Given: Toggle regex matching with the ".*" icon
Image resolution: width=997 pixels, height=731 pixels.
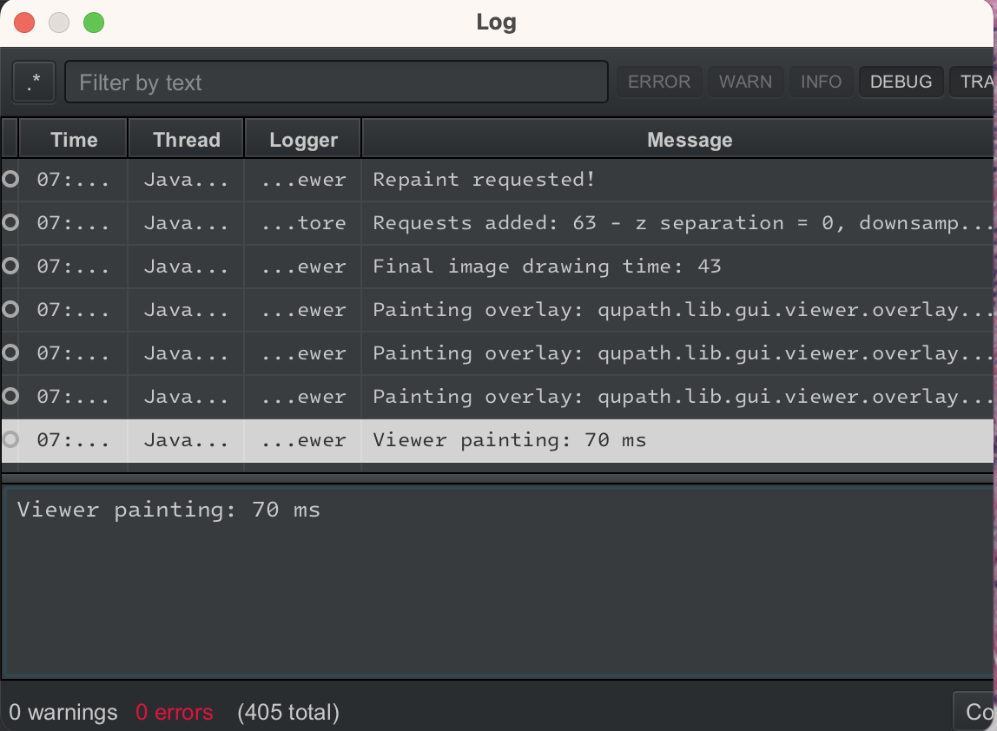Looking at the screenshot, I should [x=33, y=82].
